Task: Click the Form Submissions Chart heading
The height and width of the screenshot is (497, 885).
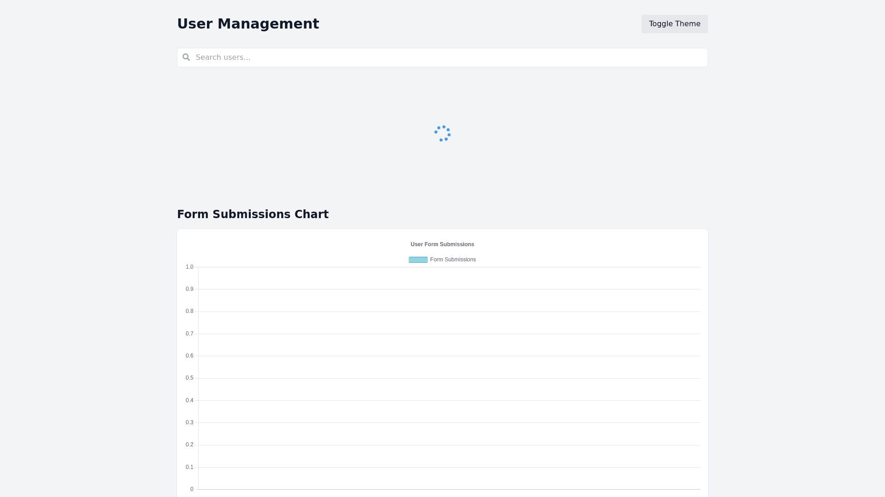Action: tap(253, 214)
